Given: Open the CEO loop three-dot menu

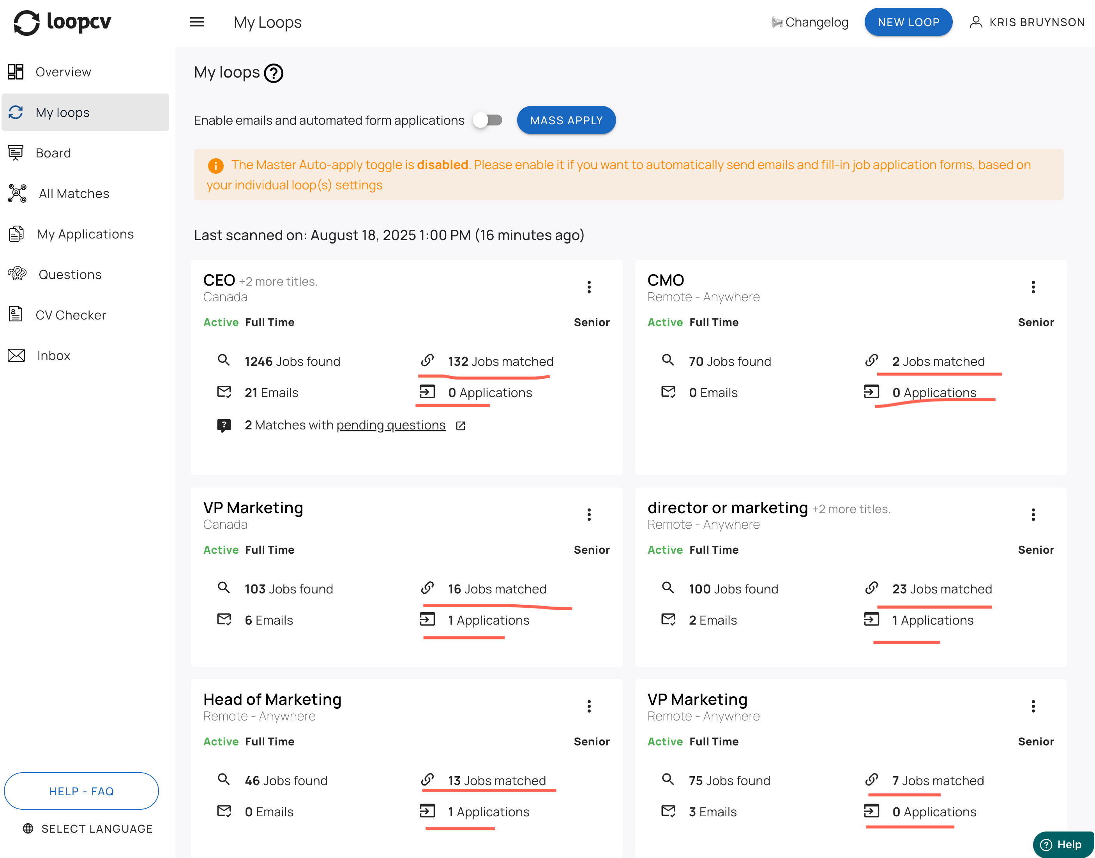Looking at the screenshot, I should click(589, 287).
